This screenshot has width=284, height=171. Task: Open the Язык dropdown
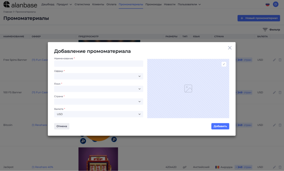[x=98, y=89]
